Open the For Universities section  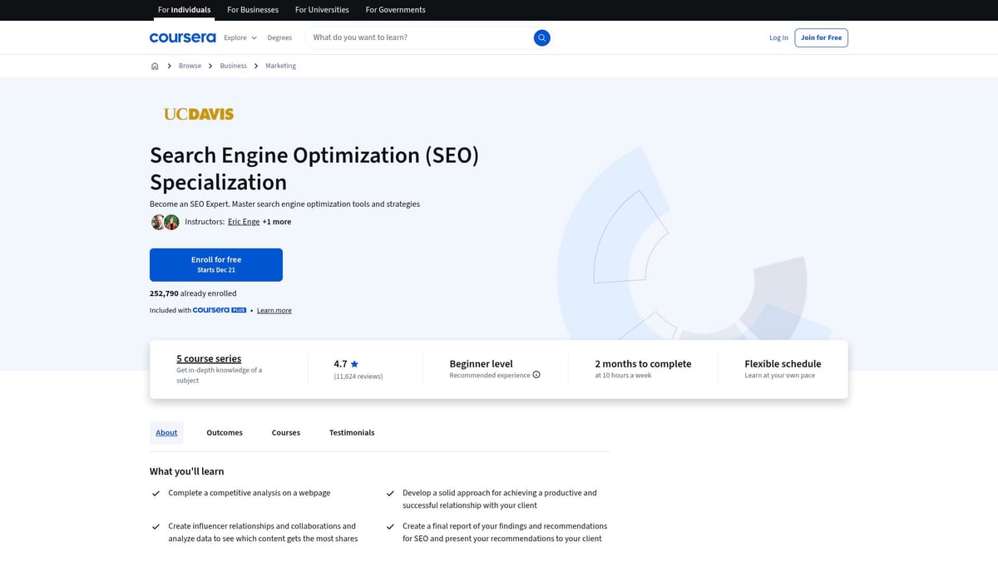[x=322, y=9]
